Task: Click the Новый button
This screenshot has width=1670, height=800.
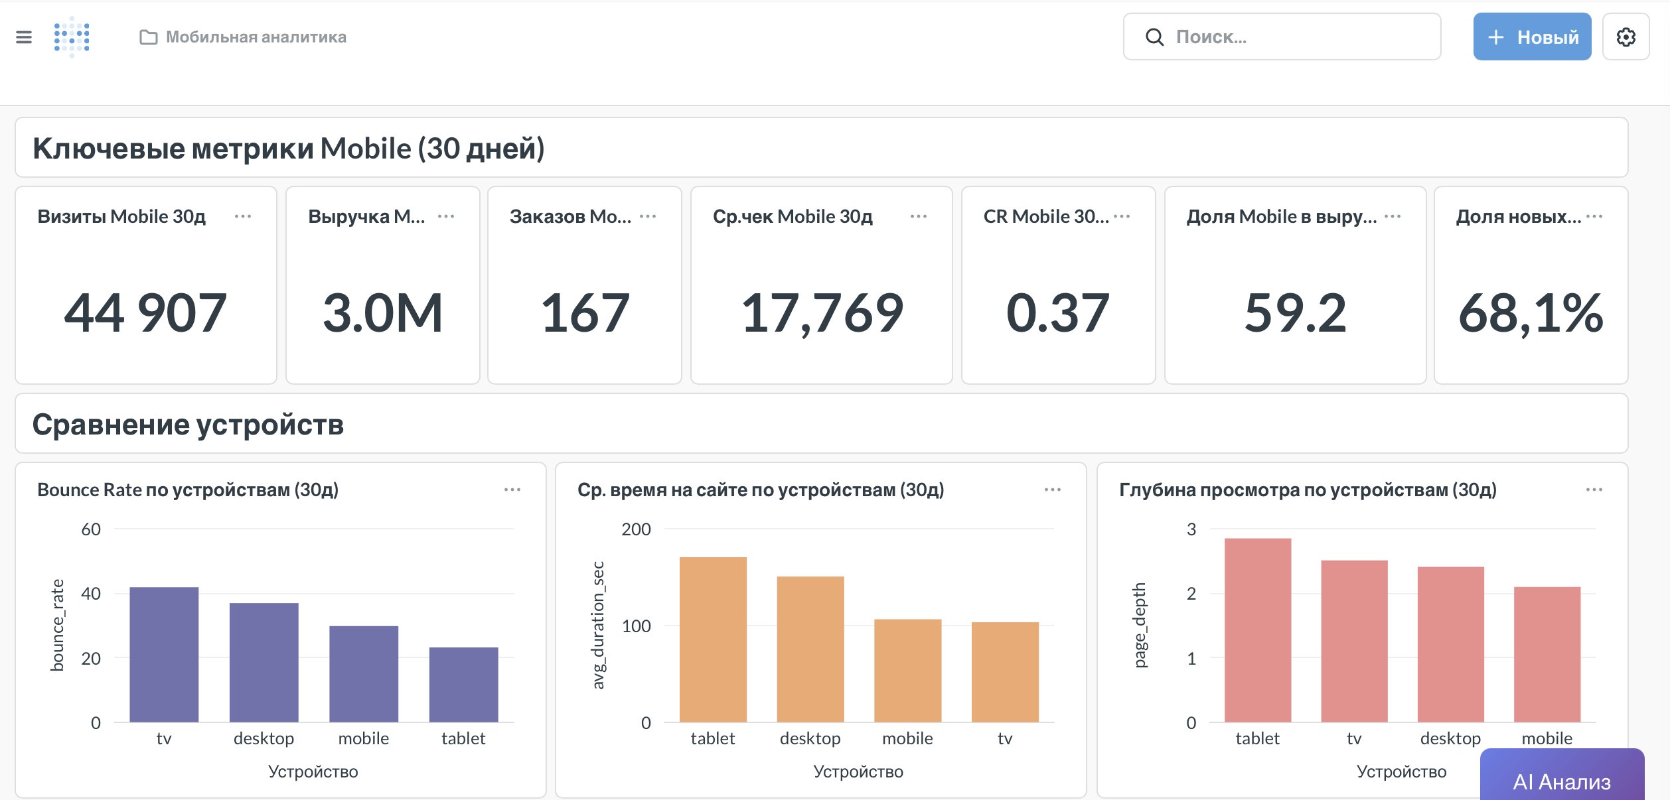Action: pos(1531,36)
